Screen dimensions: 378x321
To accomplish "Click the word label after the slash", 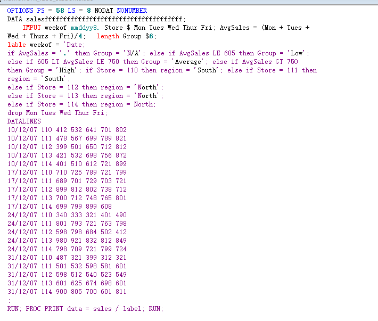I will coord(133,309).
